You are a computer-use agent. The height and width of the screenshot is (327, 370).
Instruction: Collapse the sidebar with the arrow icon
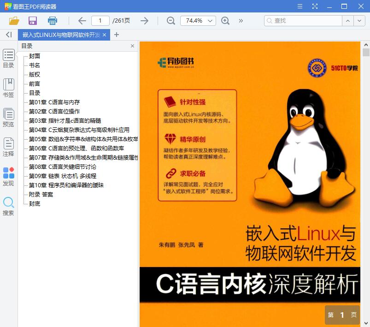9,35
